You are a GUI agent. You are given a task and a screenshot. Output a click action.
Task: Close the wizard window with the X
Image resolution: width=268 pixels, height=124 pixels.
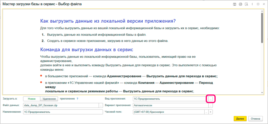[264, 4]
